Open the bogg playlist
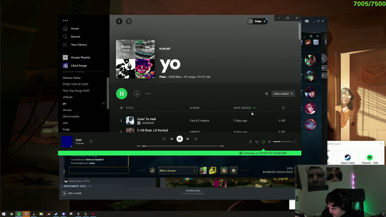 point(66,129)
